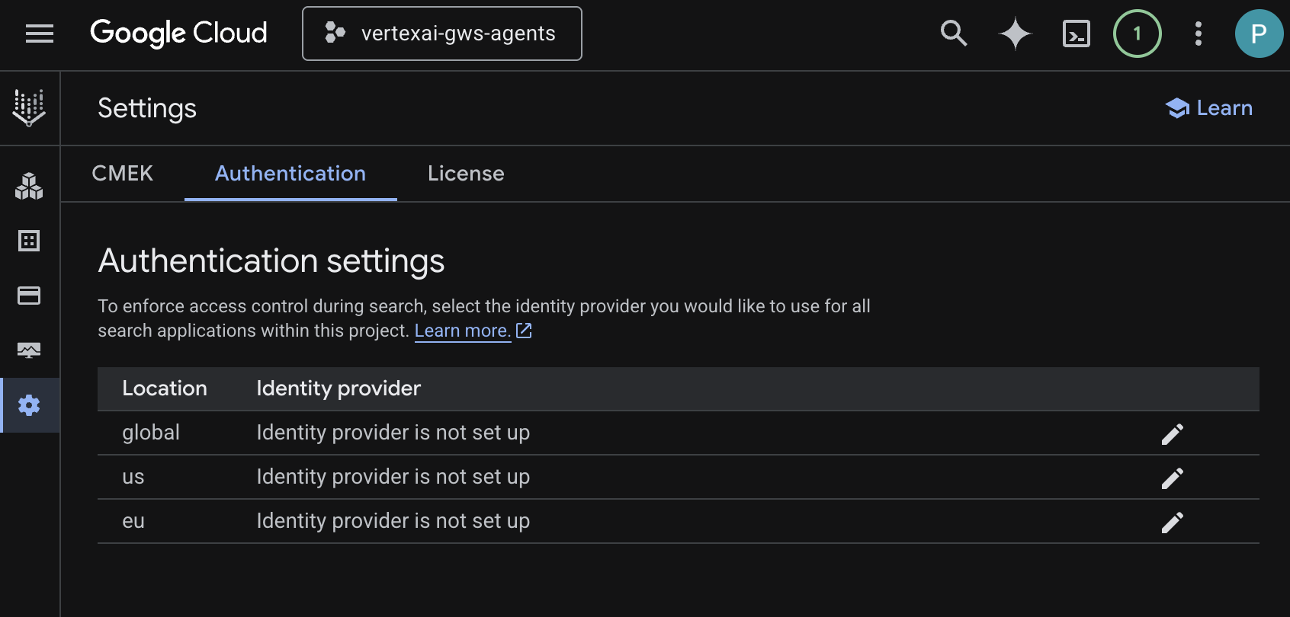Select the Authentication tab
Viewport: 1290px width, 617px height.
(x=290, y=174)
